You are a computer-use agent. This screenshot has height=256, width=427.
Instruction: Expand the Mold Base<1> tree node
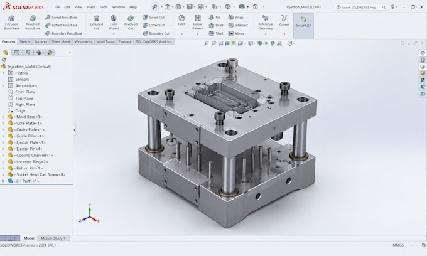3,117
